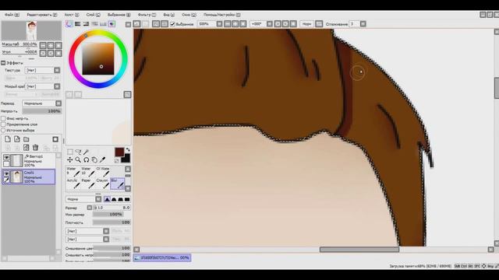Open the brush mode Норма dropdown
The image size is (499, 280).
point(83,199)
